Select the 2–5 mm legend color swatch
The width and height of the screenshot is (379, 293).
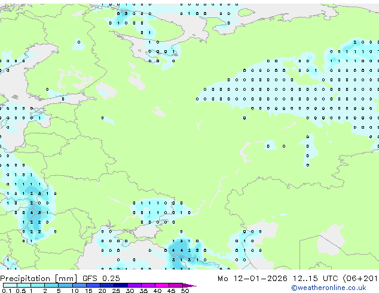pos(51,285)
